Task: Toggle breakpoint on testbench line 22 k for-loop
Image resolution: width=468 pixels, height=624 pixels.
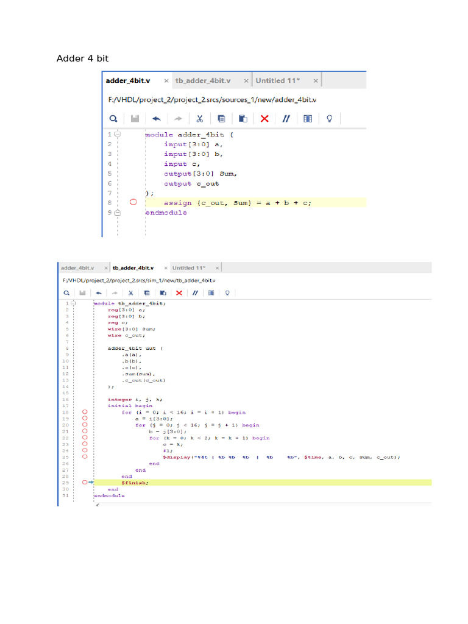Action: click(x=85, y=438)
